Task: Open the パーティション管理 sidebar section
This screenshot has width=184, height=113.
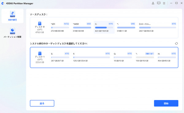Action: 13,33
